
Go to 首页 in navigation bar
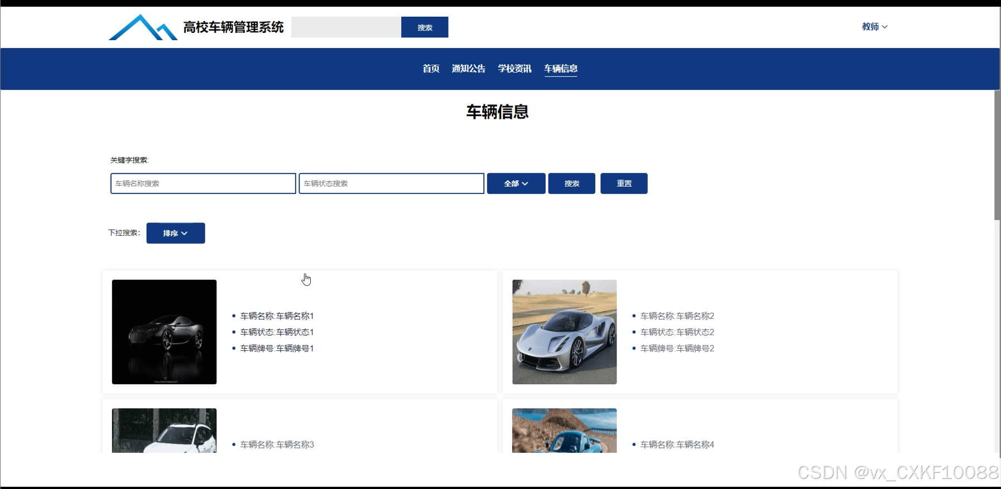tap(431, 69)
